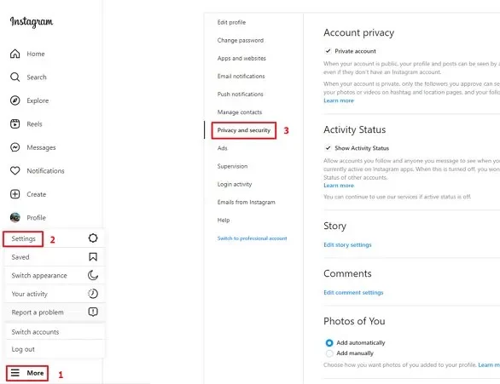The width and height of the screenshot is (500, 384).
Task: Click the More hamburger icon
Action: [15, 373]
